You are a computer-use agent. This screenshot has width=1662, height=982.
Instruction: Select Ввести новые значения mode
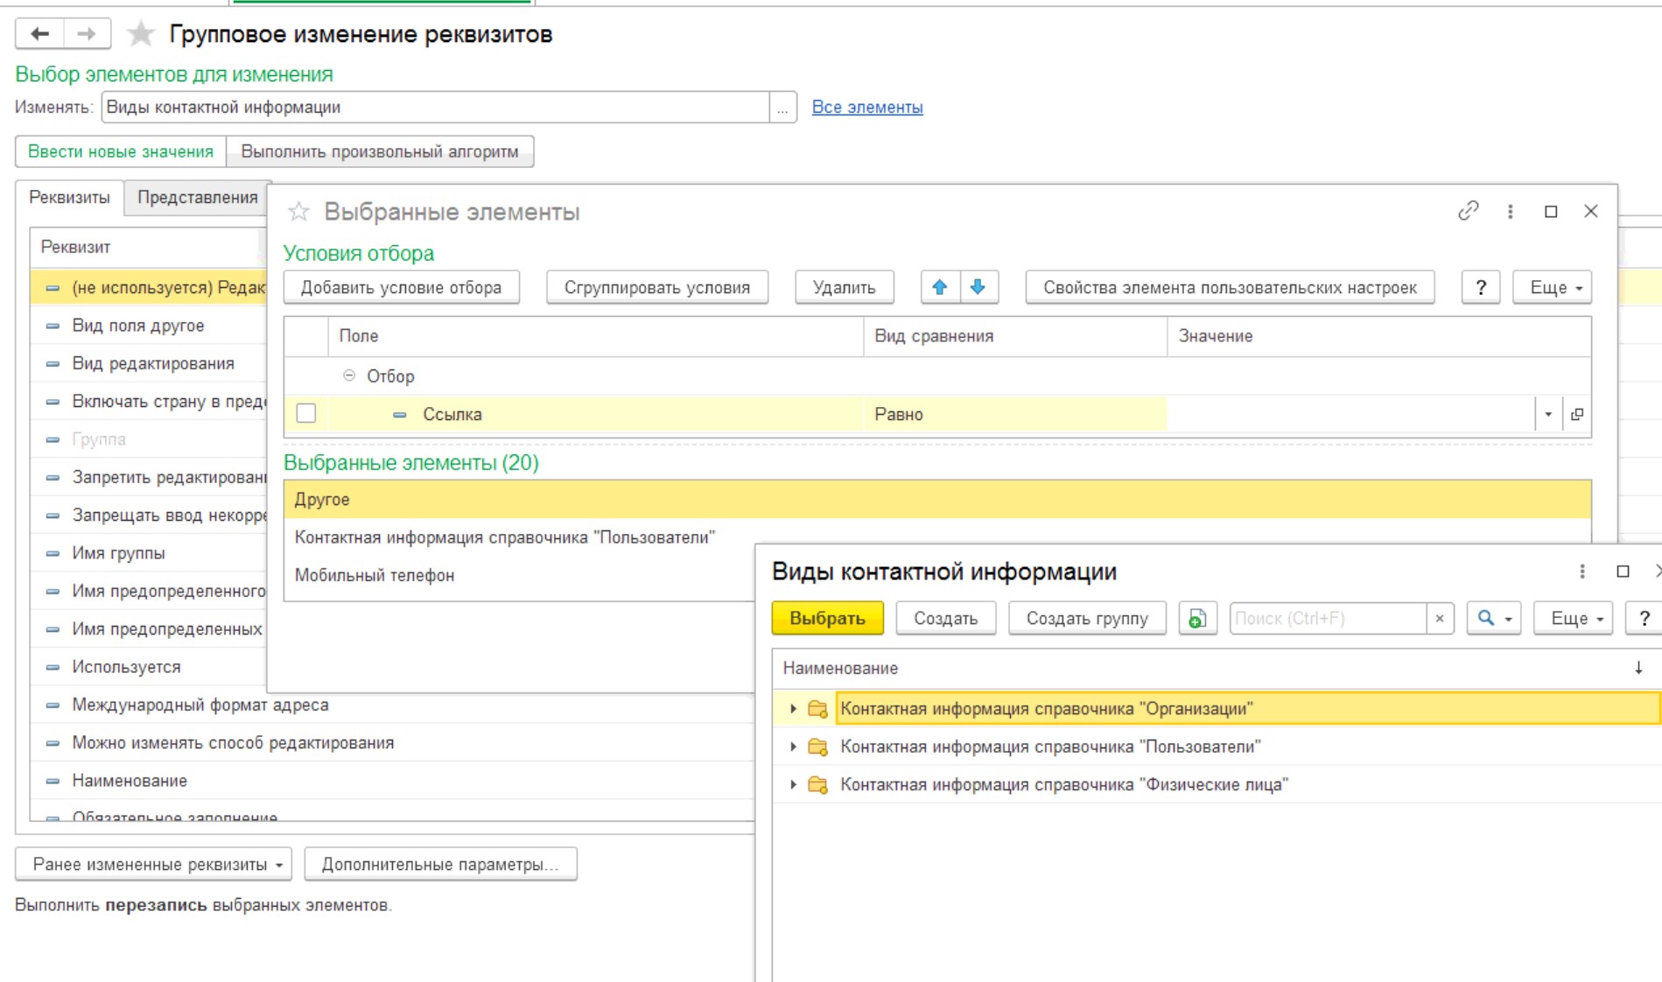pyautogui.click(x=121, y=151)
